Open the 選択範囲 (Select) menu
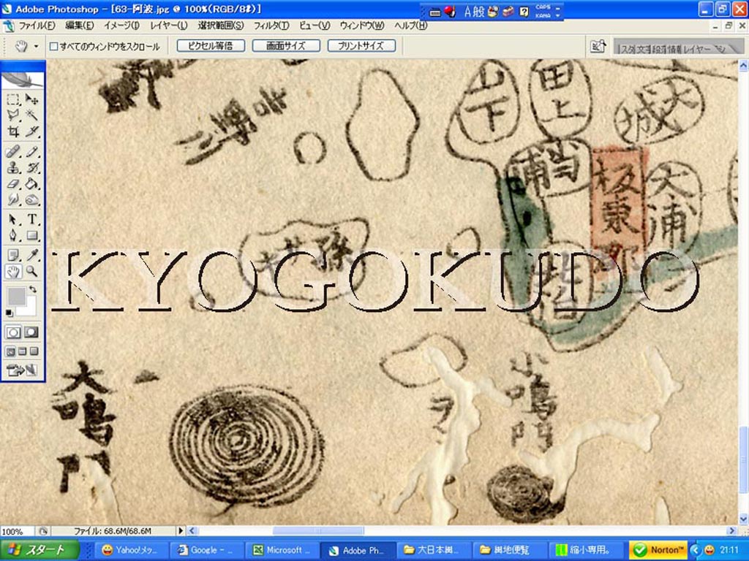Screen dimensions: 749x561 (x=221, y=26)
